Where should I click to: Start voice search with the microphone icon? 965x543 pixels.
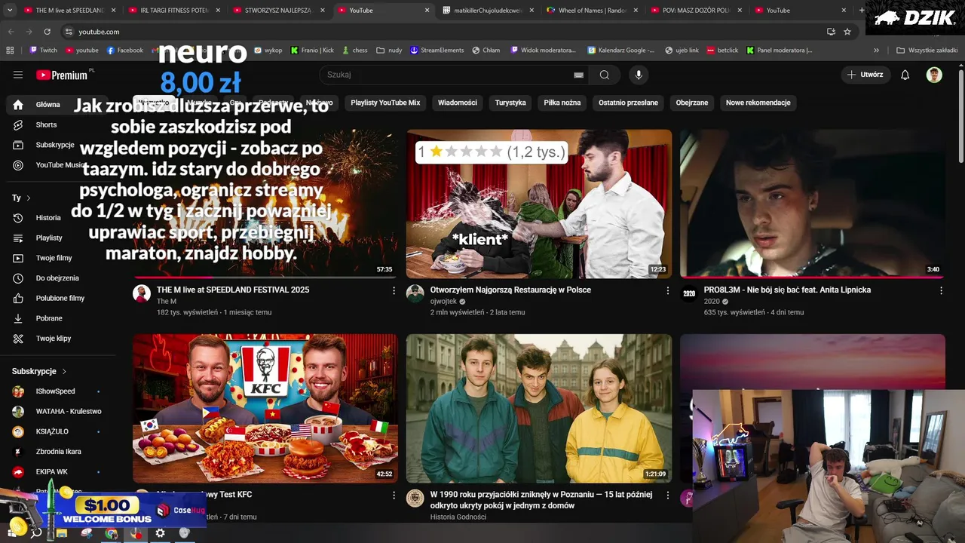[639, 75]
